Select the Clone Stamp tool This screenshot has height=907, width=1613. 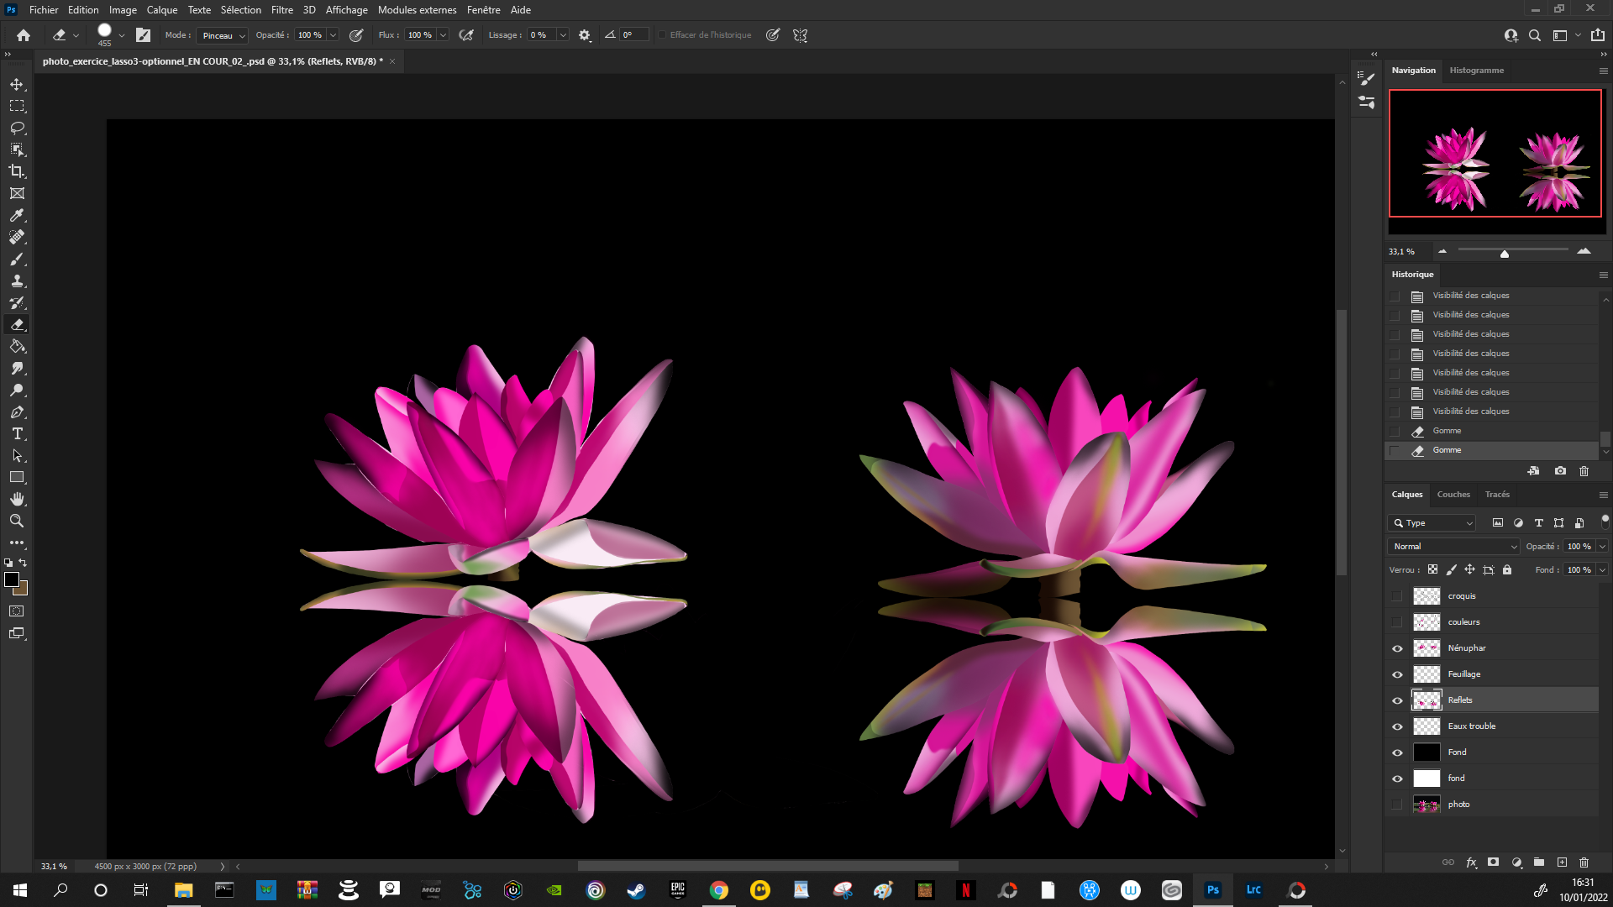[x=17, y=280]
